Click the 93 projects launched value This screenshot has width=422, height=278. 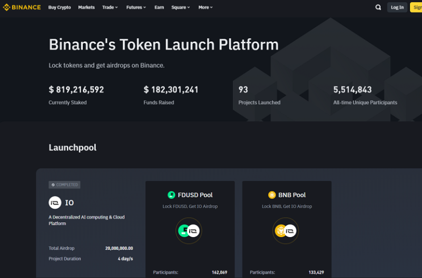pyautogui.click(x=243, y=89)
